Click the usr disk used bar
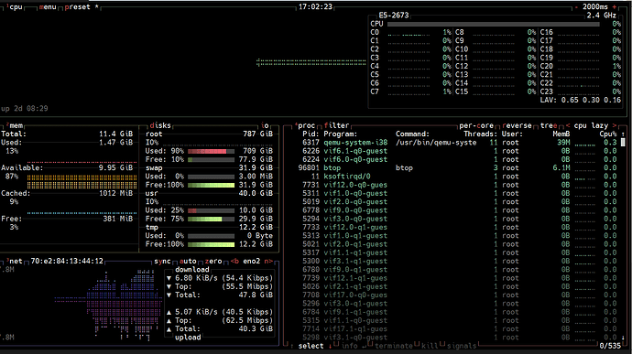 point(212,210)
